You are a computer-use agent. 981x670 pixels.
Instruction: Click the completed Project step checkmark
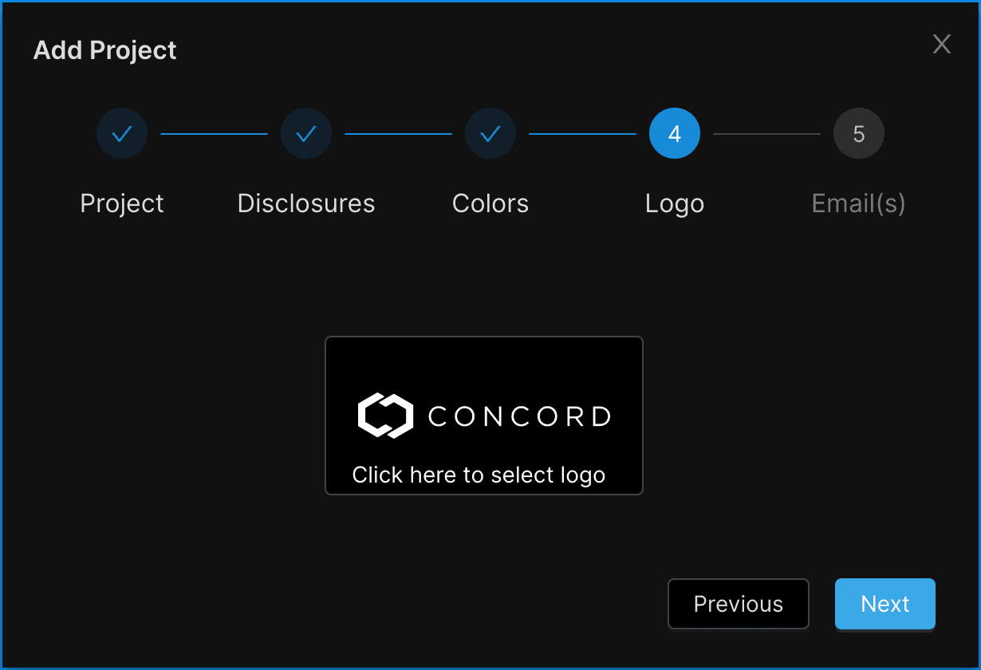coord(122,134)
